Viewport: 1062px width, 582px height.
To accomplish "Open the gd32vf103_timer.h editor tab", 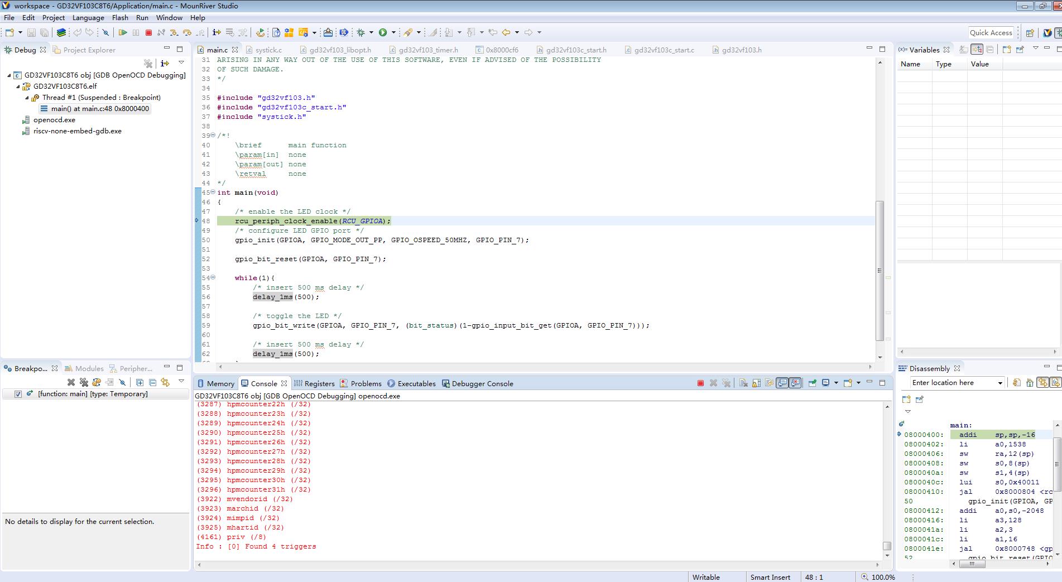I will point(424,50).
